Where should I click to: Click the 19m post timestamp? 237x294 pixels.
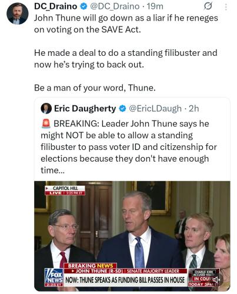(155, 6)
